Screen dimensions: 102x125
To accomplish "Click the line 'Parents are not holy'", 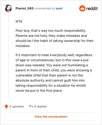I will (x=51, y=36).
